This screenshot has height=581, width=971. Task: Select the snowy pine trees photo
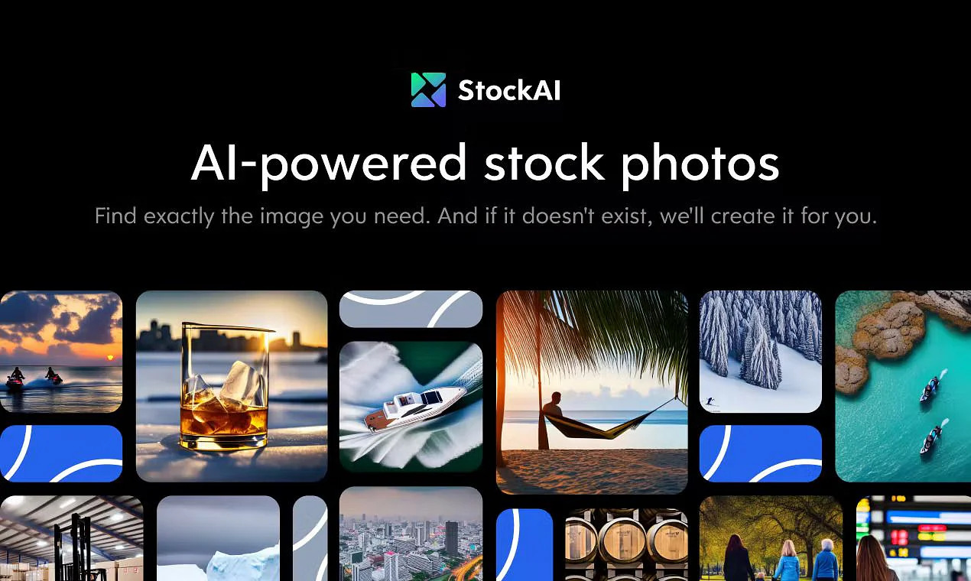[761, 352]
